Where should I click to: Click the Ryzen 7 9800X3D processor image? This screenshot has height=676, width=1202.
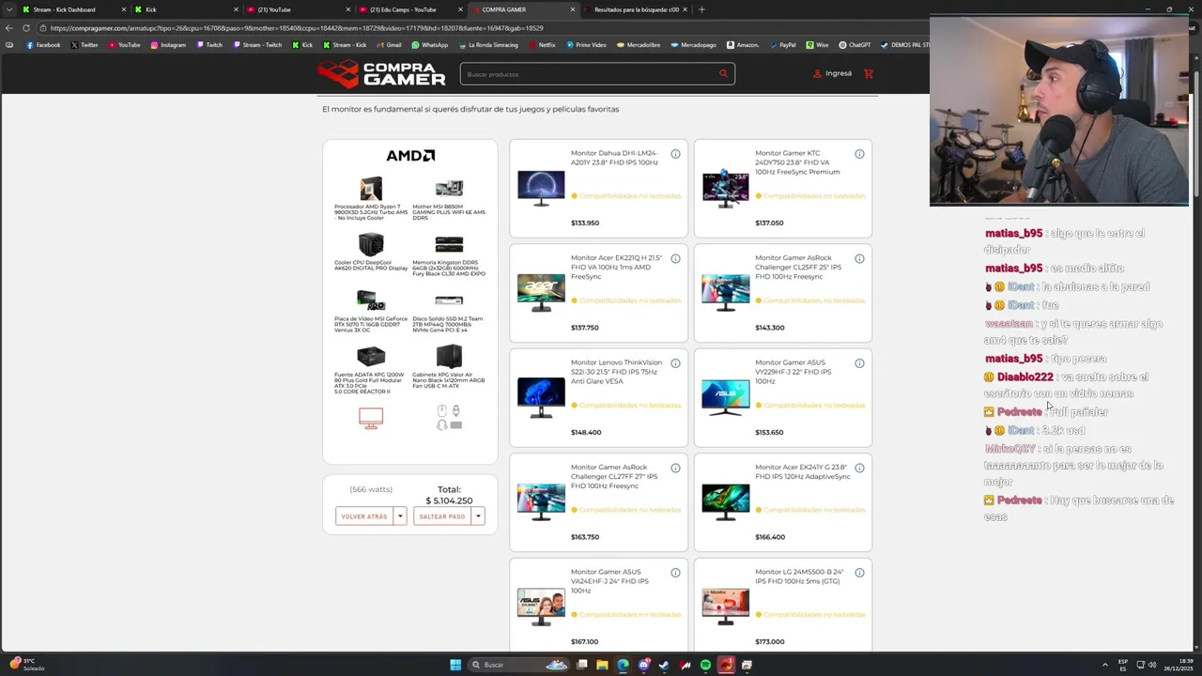371,189
